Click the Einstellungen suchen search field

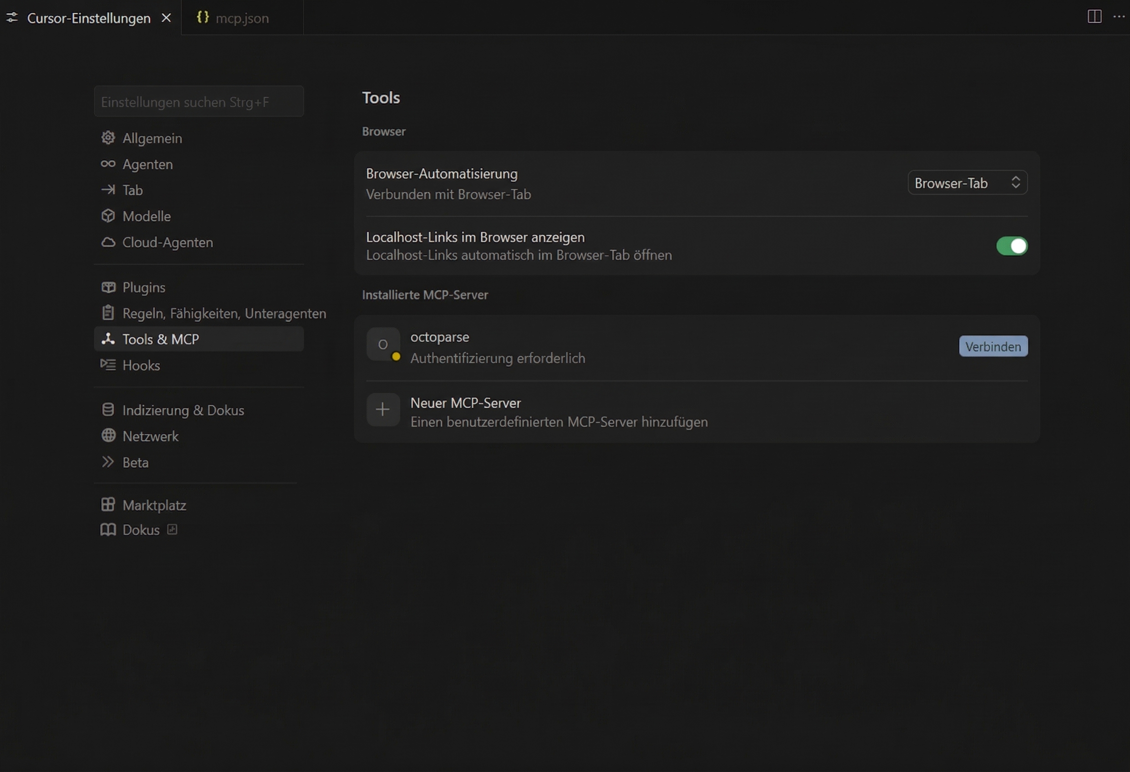(199, 102)
